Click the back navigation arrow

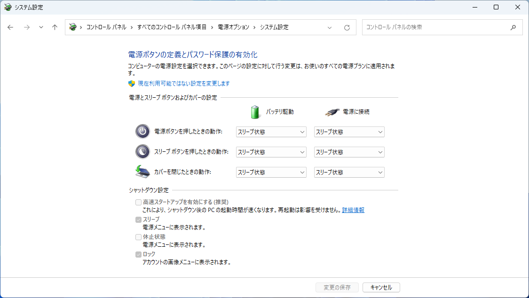tap(10, 27)
